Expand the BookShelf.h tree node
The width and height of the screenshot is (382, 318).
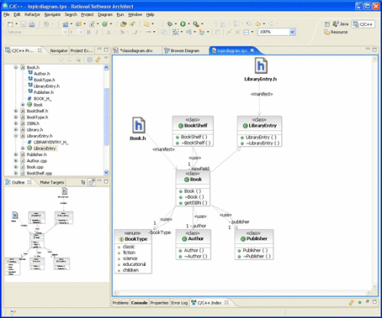[x=16, y=111]
